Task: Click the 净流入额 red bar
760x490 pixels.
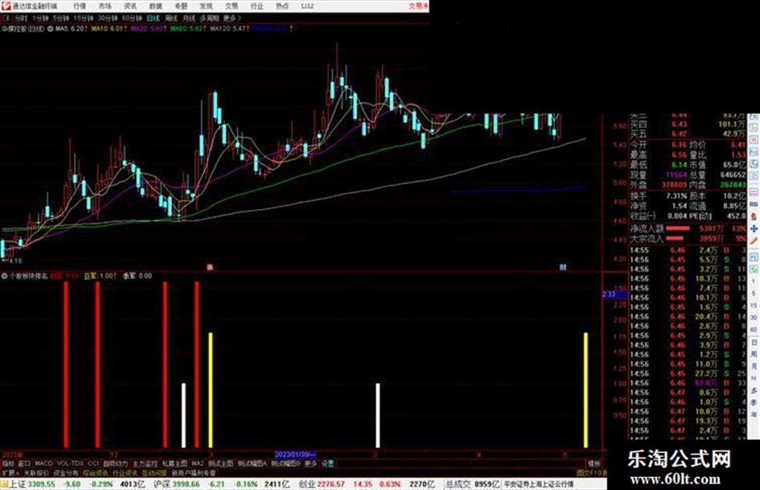Action: tap(678, 228)
